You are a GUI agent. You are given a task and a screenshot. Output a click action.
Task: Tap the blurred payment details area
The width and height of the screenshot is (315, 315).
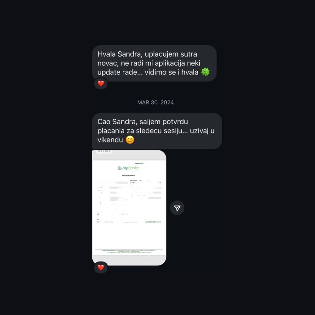point(129,198)
